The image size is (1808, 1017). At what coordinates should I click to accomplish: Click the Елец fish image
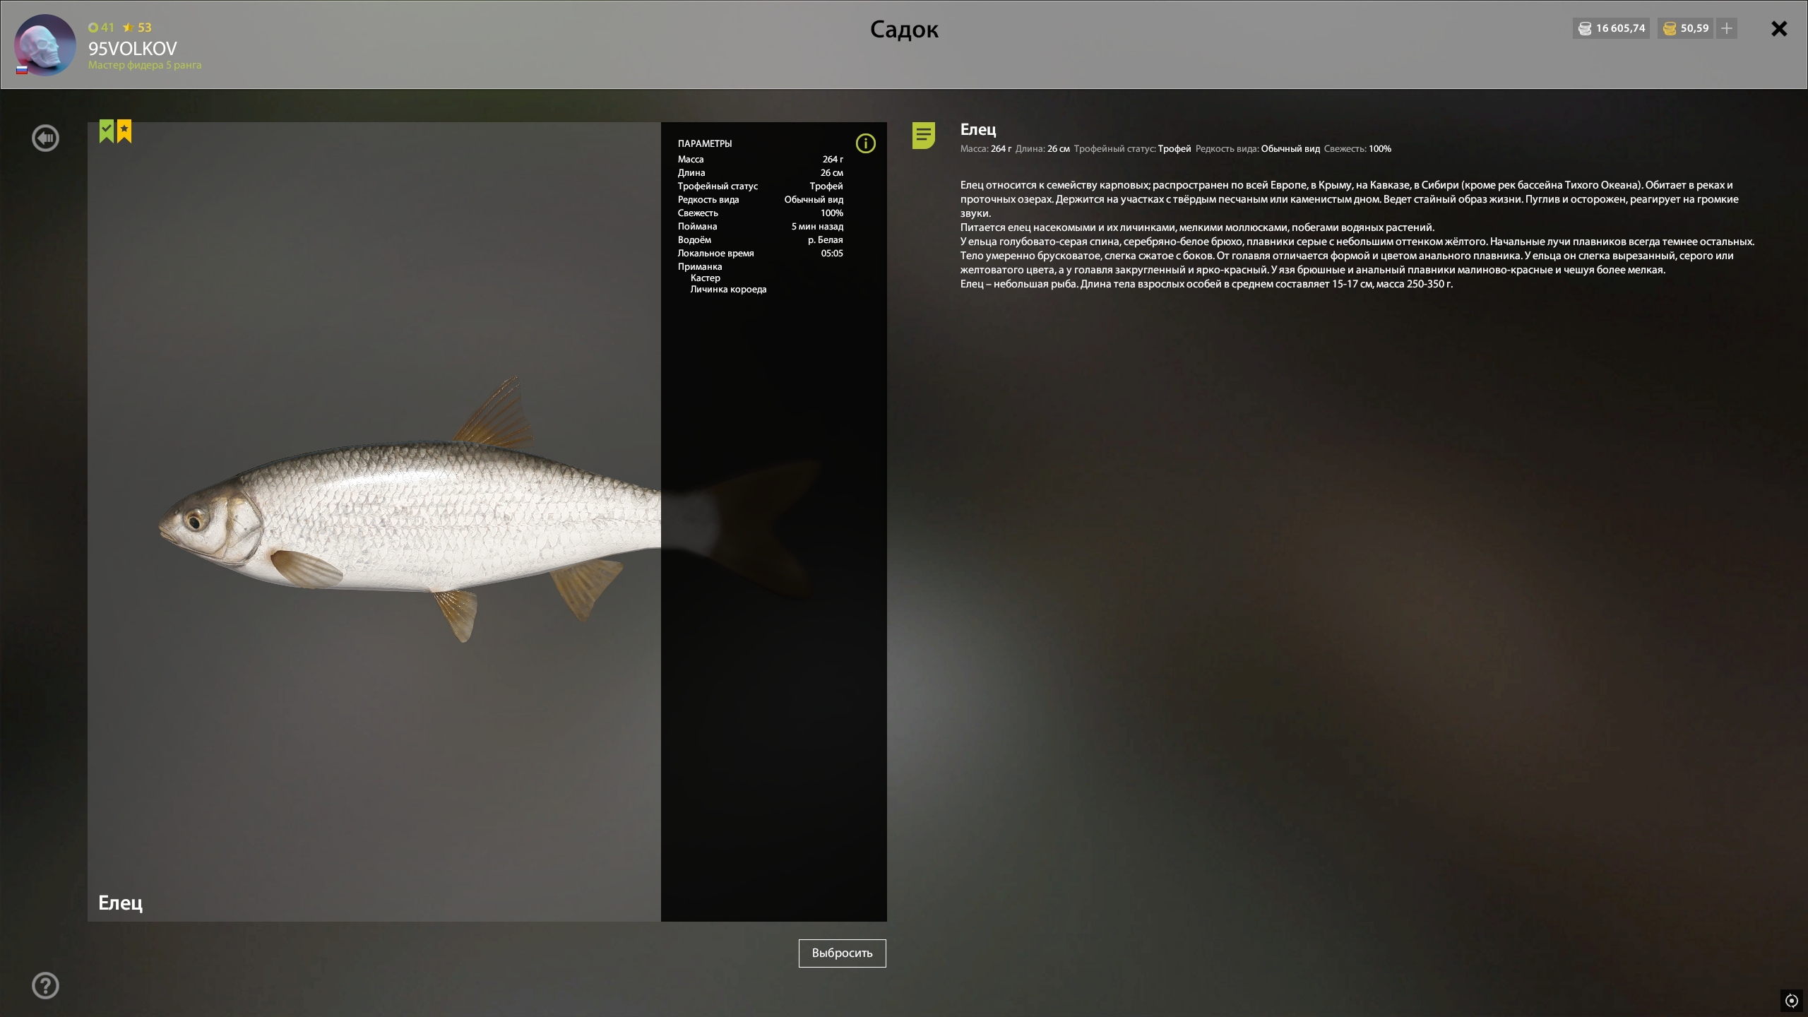click(410, 516)
